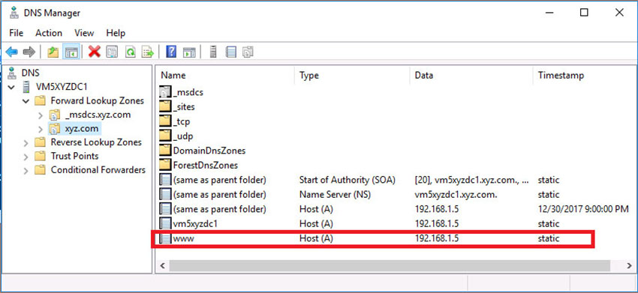Screen dimensions: 638x293
Task: Expand the Conditional Forwarders node
Action: click(26, 170)
